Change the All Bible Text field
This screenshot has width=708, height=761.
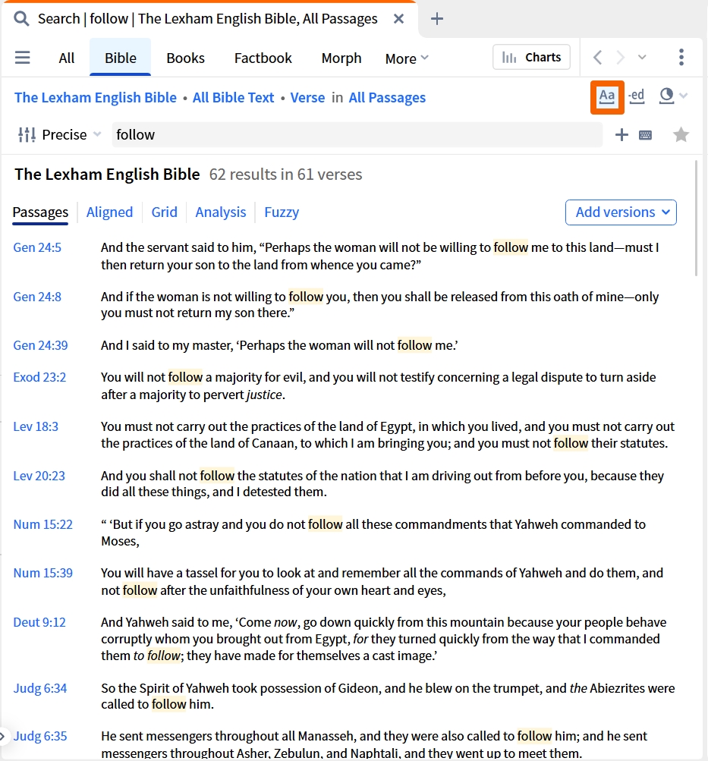[234, 98]
